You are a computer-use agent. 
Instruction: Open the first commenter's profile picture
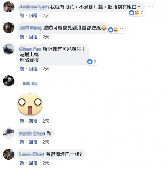click(9, 7)
